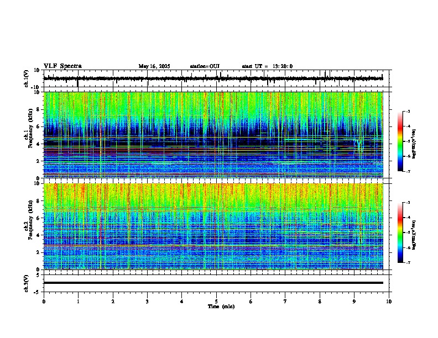Click the "-3" value on ch.1 color bar
The width and height of the screenshot is (438, 338).
pos(408,111)
